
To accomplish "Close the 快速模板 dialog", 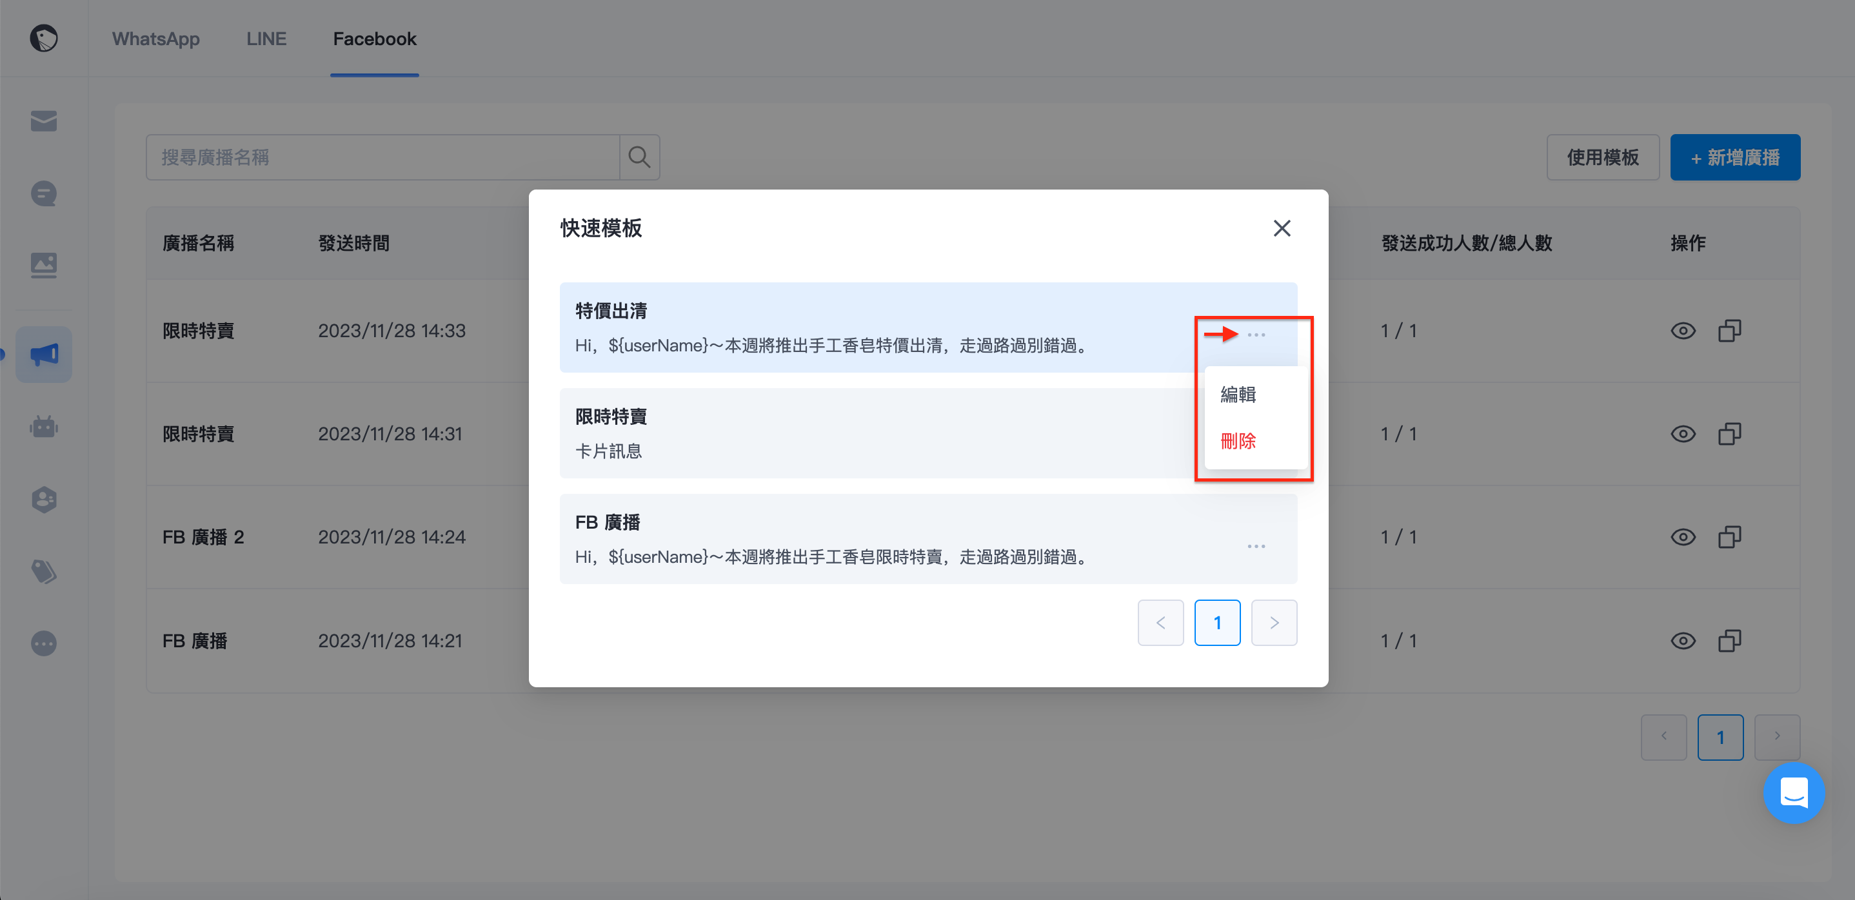I will [x=1281, y=228].
